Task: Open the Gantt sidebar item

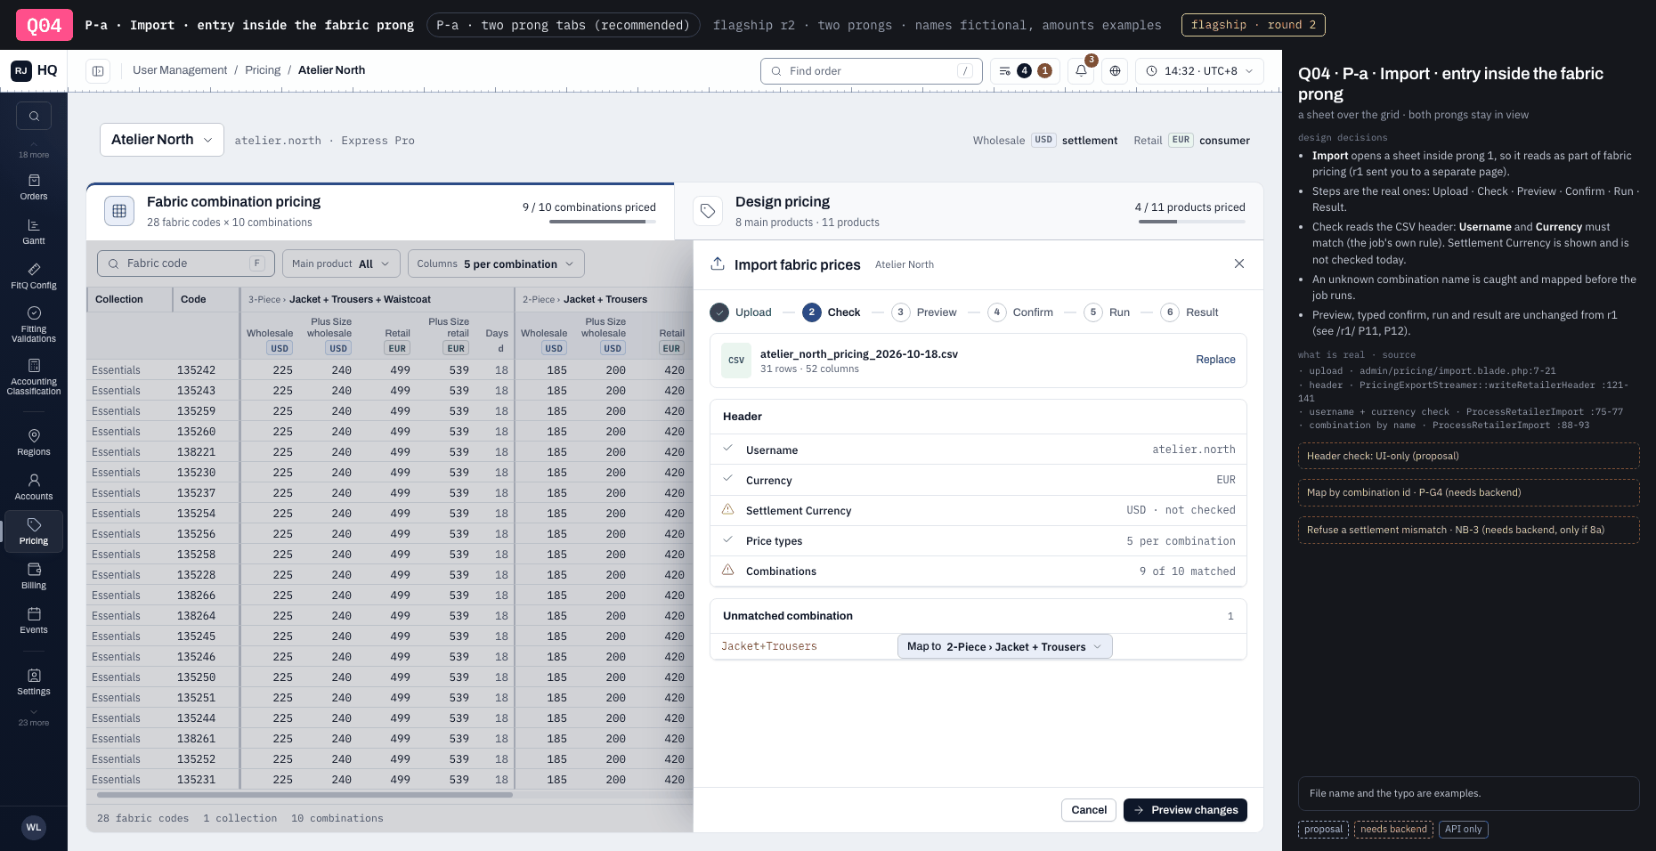Action: point(34,231)
